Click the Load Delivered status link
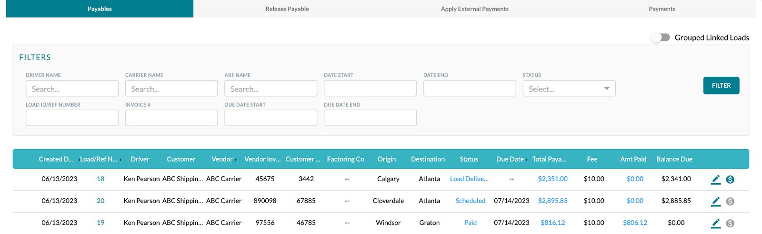Image resolution: width=762 pixels, height=234 pixels. click(x=469, y=179)
